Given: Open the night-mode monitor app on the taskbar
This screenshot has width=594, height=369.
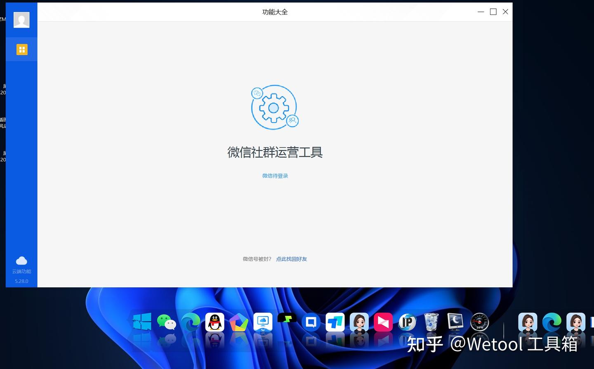Looking at the screenshot, I should [455, 322].
